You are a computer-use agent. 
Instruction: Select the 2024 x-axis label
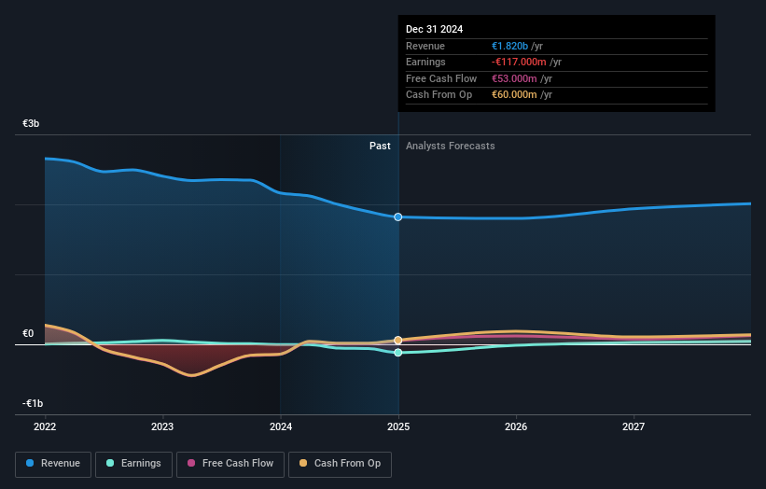click(x=281, y=426)
